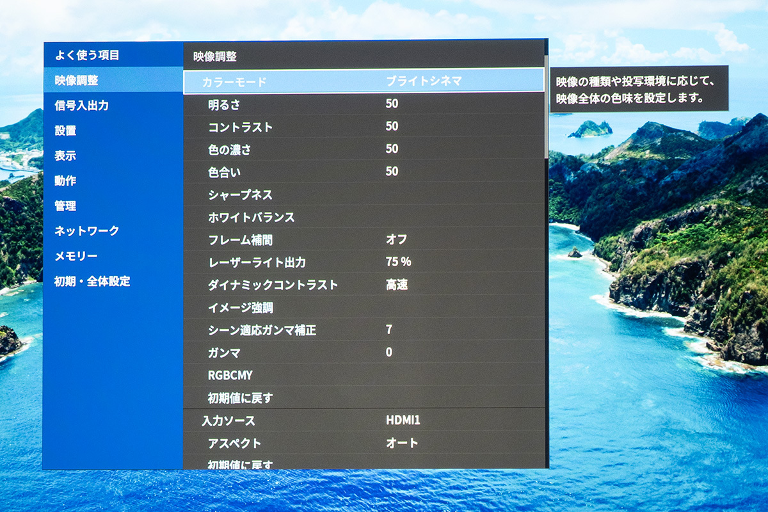Select 映像調整 in the sidebar
This screenshot has width=768, height=512.
point(113,80)
